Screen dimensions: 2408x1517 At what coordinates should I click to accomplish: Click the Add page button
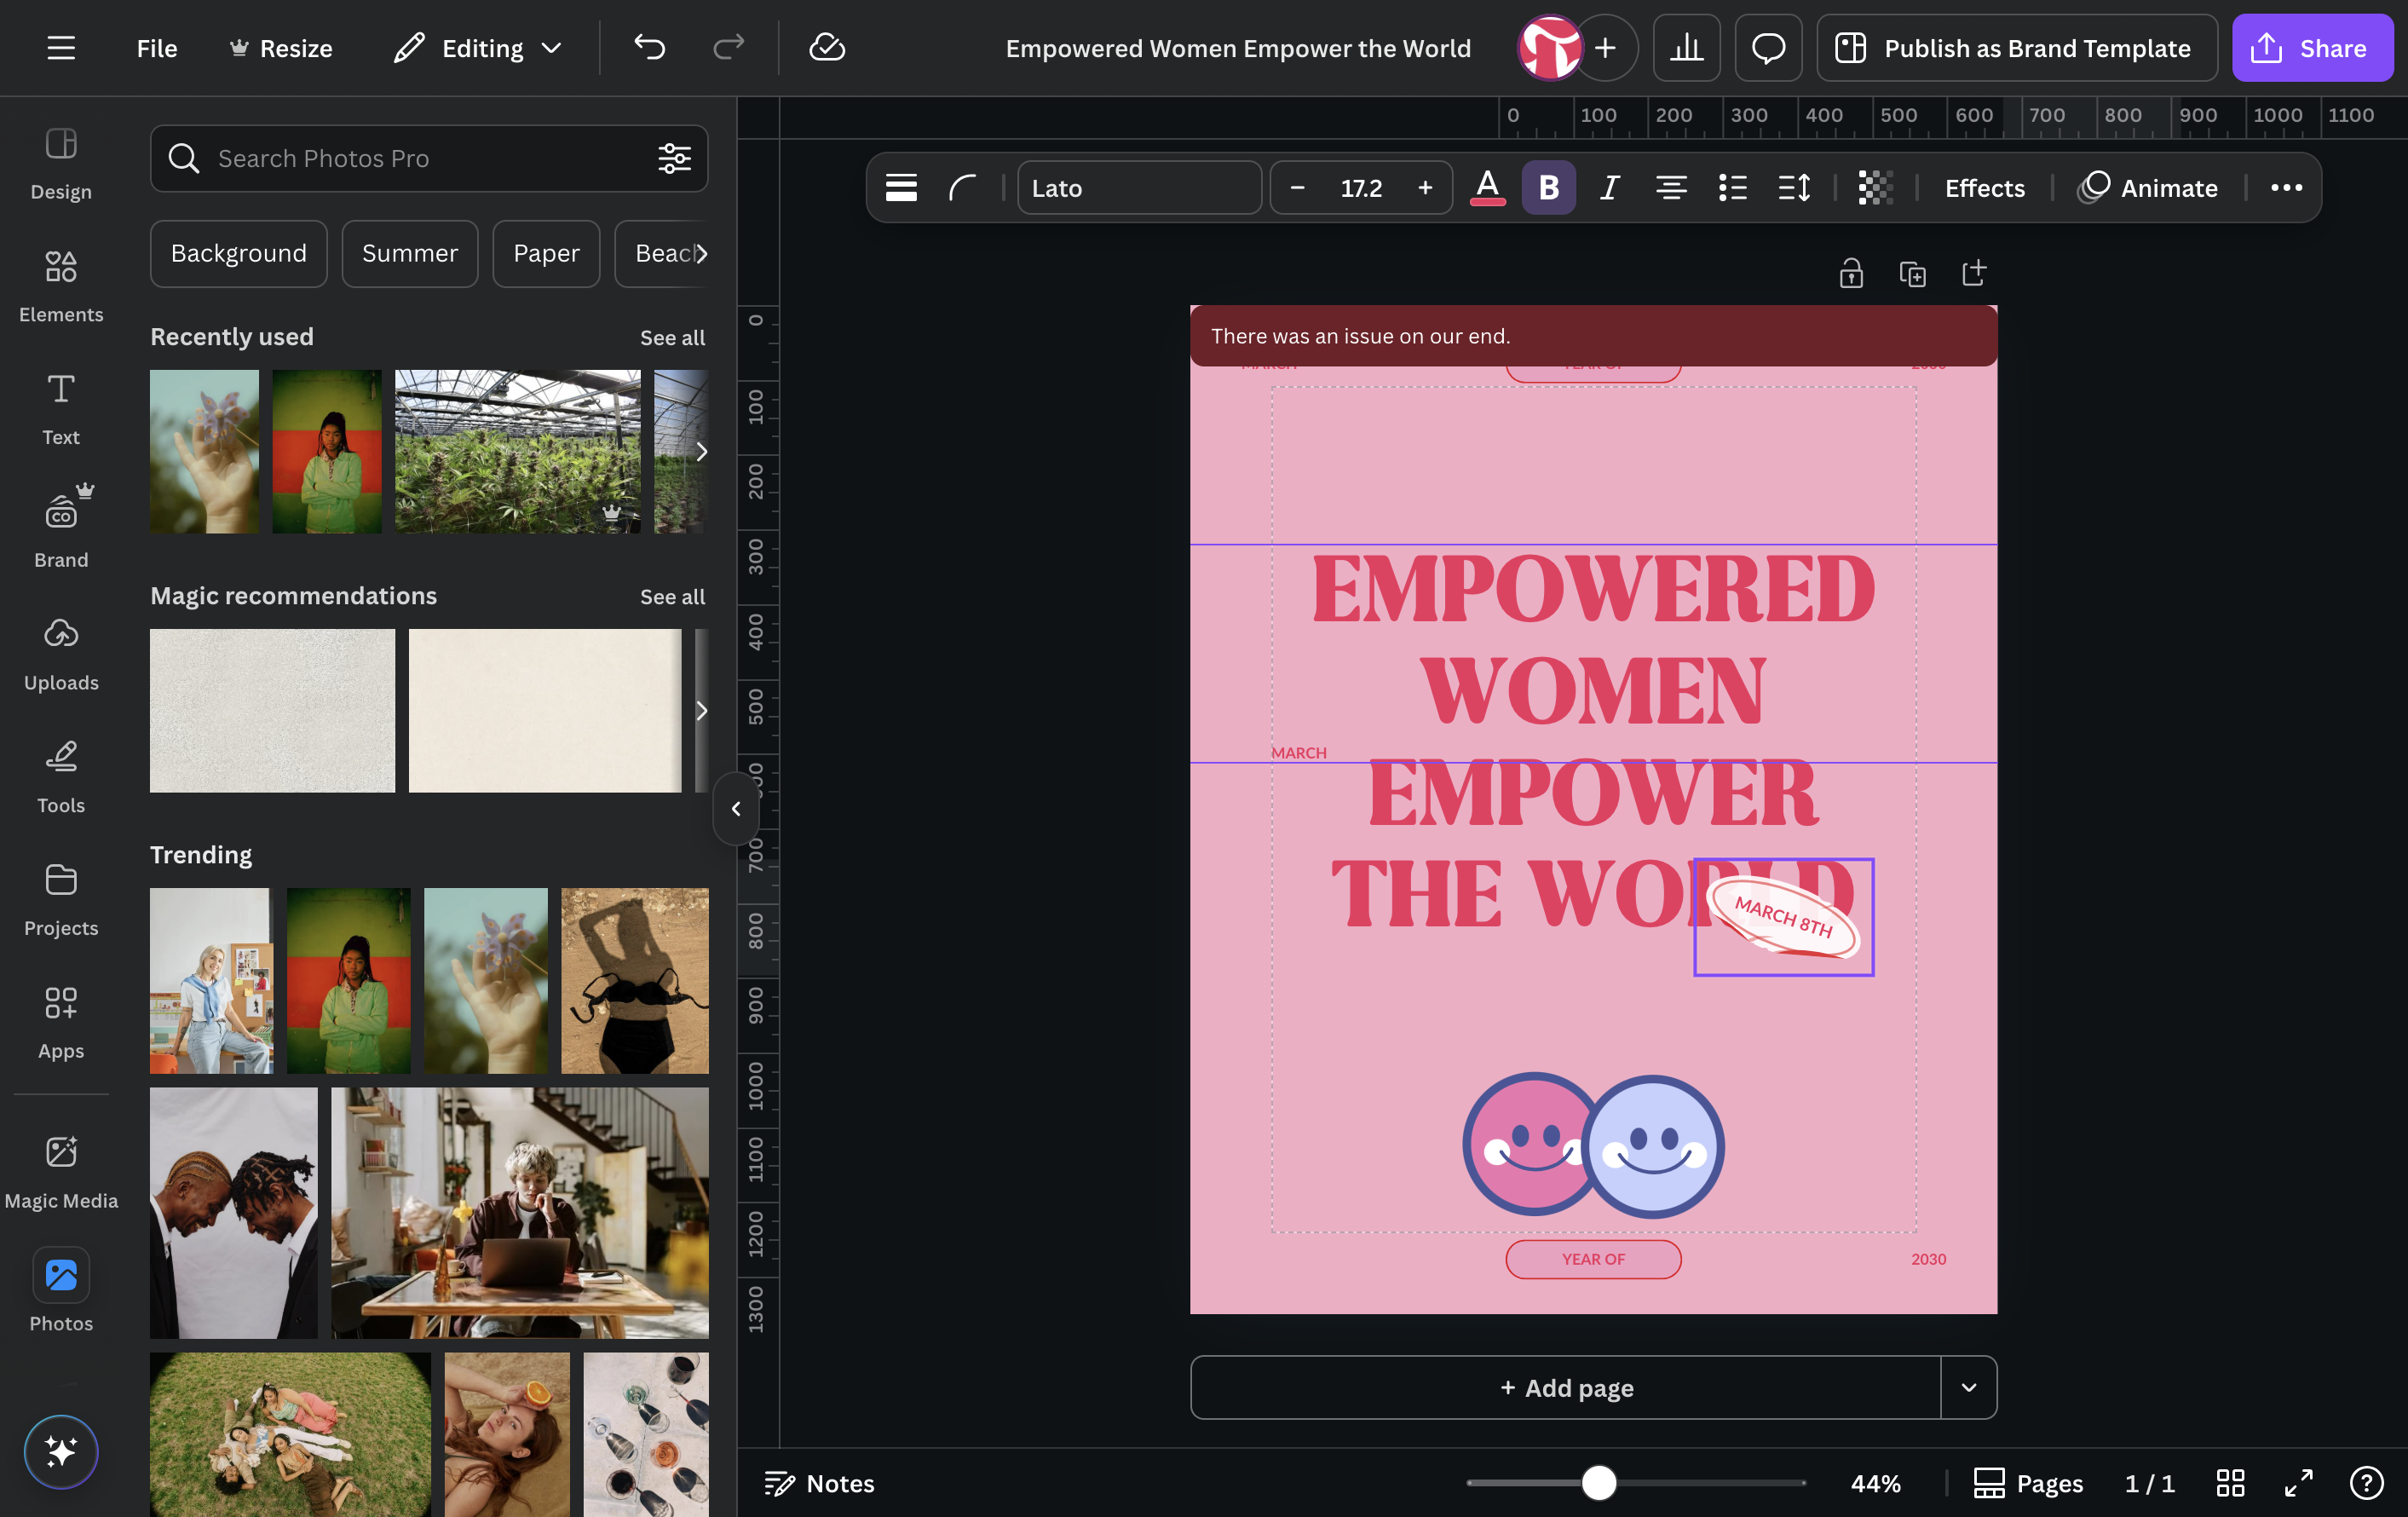tap(1566, 1387)
